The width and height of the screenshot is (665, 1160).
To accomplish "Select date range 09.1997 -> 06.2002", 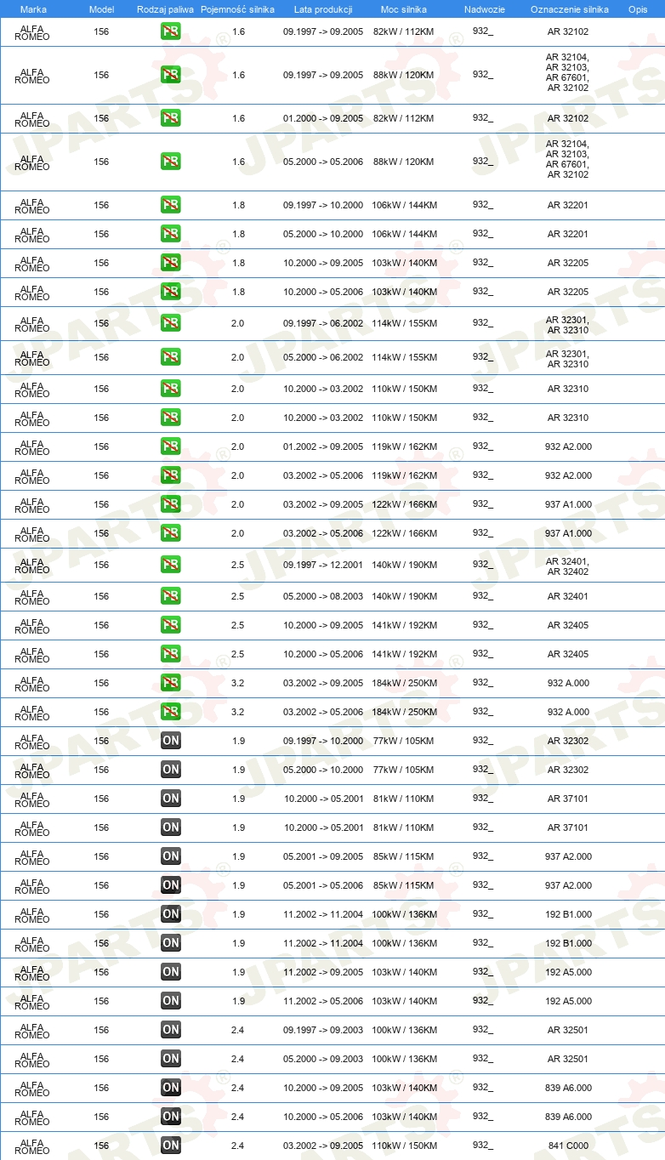I will [x=323, y=323].
